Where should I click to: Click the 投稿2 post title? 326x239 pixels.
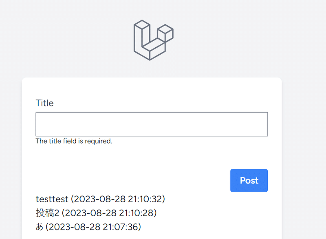[47, 213]
